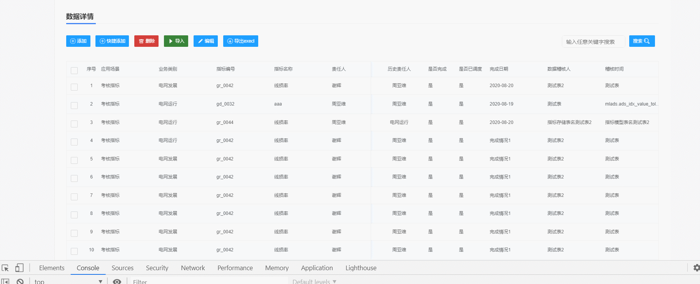
Task: Check the checkbox for row 5
Action: [x=74, y=160]
